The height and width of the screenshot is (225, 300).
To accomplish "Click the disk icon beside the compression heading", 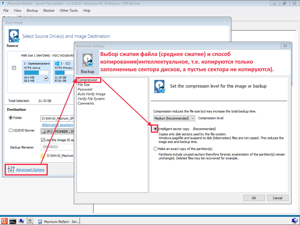I will point(160,86).
